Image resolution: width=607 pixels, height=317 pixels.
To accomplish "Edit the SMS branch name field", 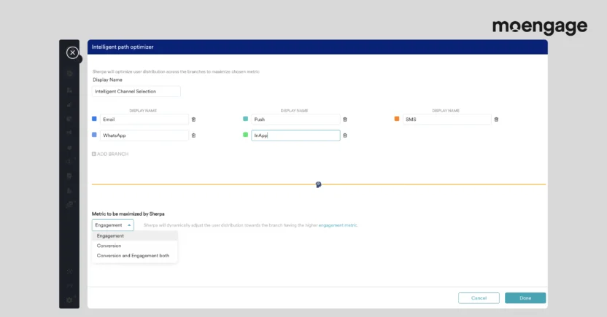I will click(x=447, y=120).
